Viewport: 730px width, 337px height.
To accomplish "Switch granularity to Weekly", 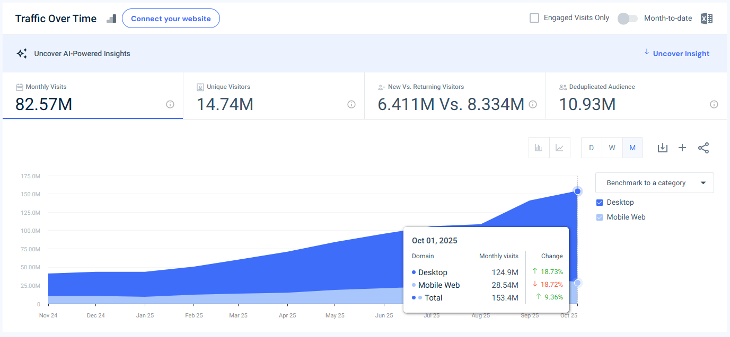I will point(612,148).
